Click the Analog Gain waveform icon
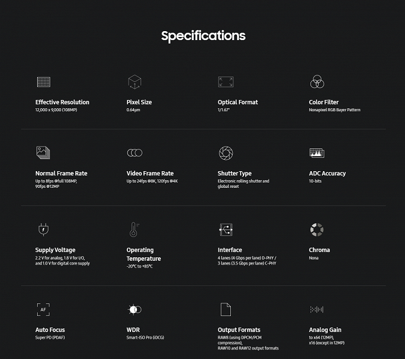The image size is (405, 359). click(316, 309)
